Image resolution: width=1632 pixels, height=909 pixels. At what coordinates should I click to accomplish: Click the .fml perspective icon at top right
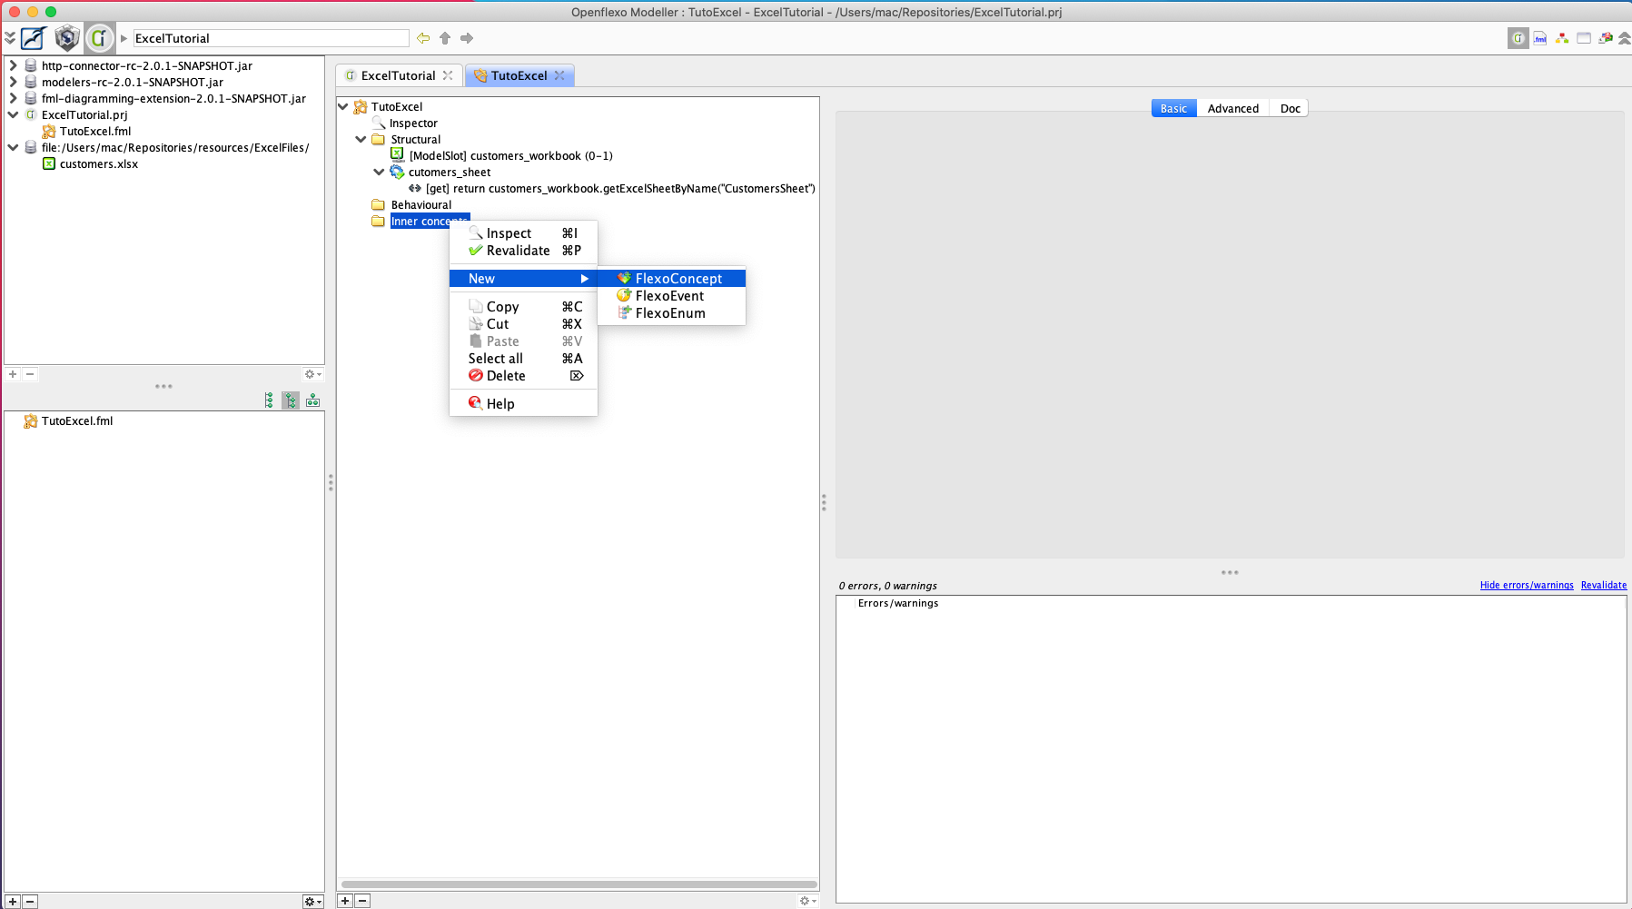tap(1540, 38)
